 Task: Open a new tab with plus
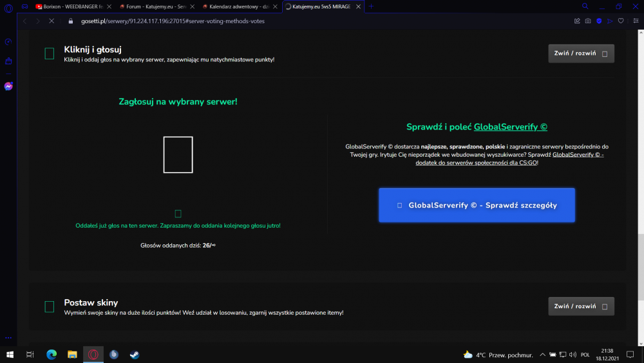coord(372,6)
